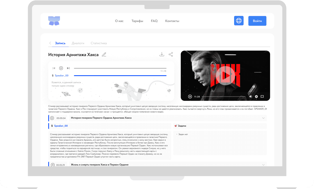Switch to the Диалоги tab
Screen dimensions: 314x189
[x=78, y=43]
